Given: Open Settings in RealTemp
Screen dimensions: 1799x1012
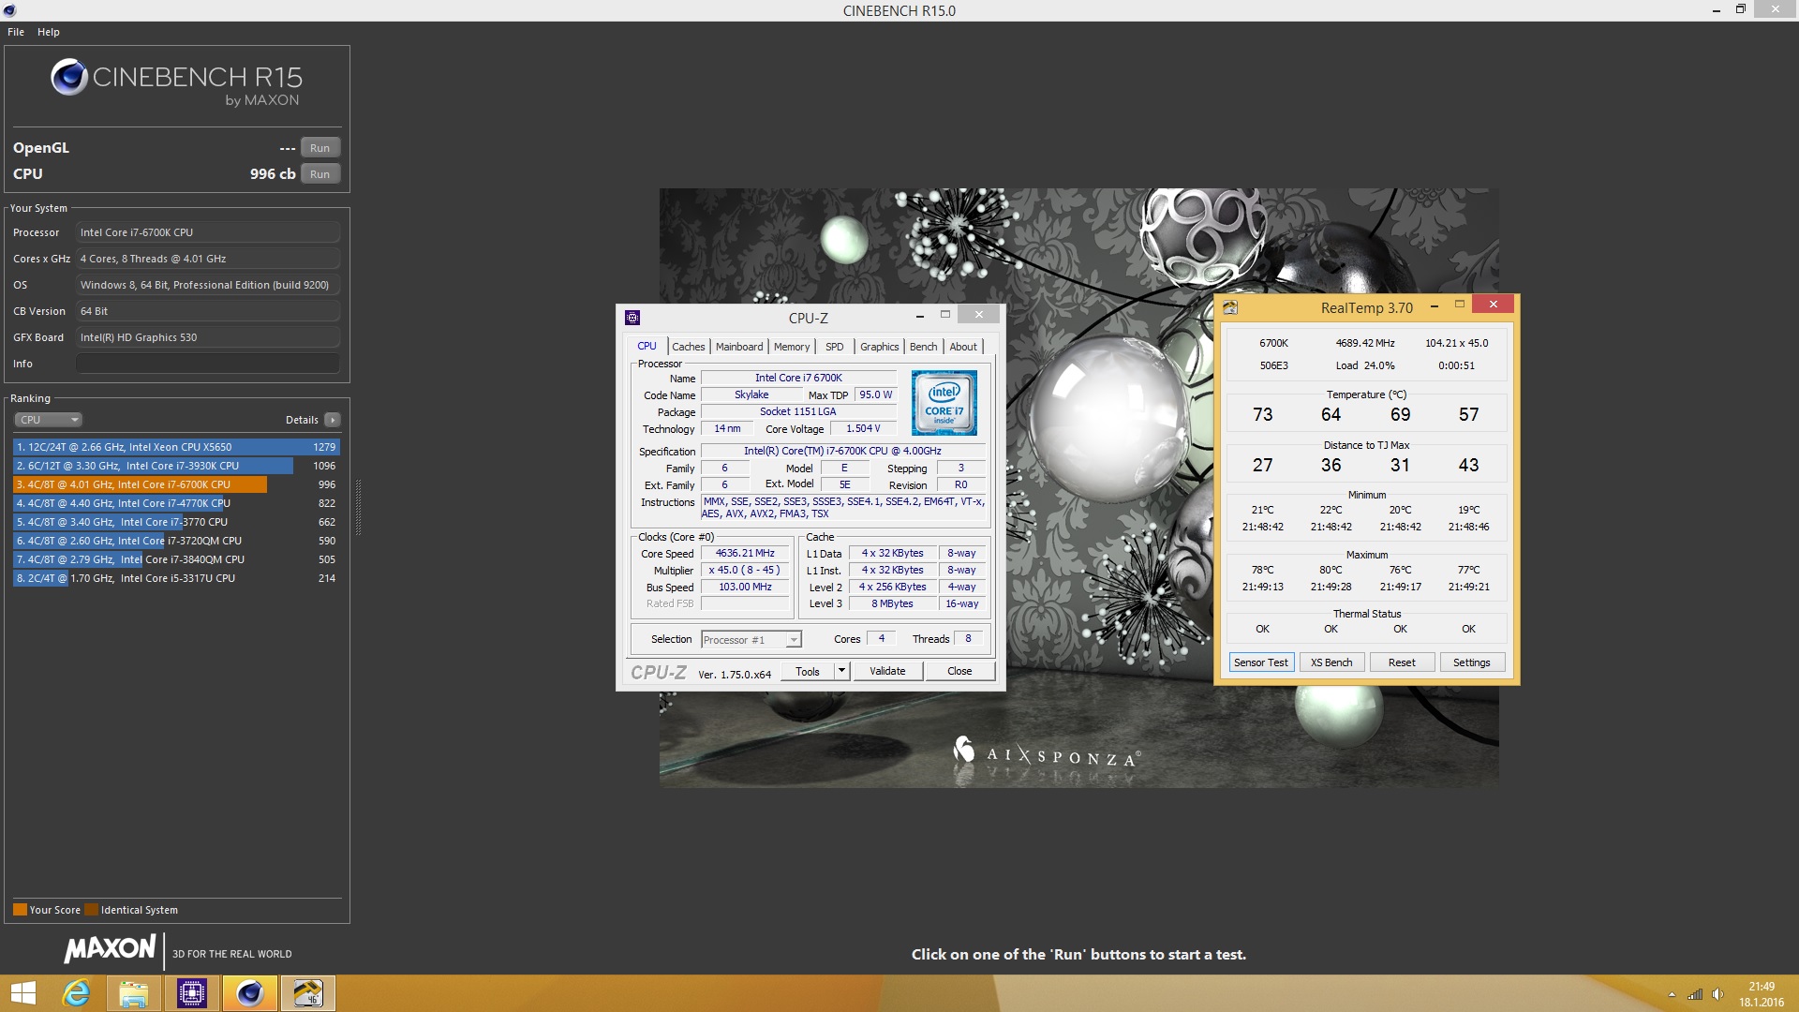Looking at the screenshot, I should (x=1472, y=662).
